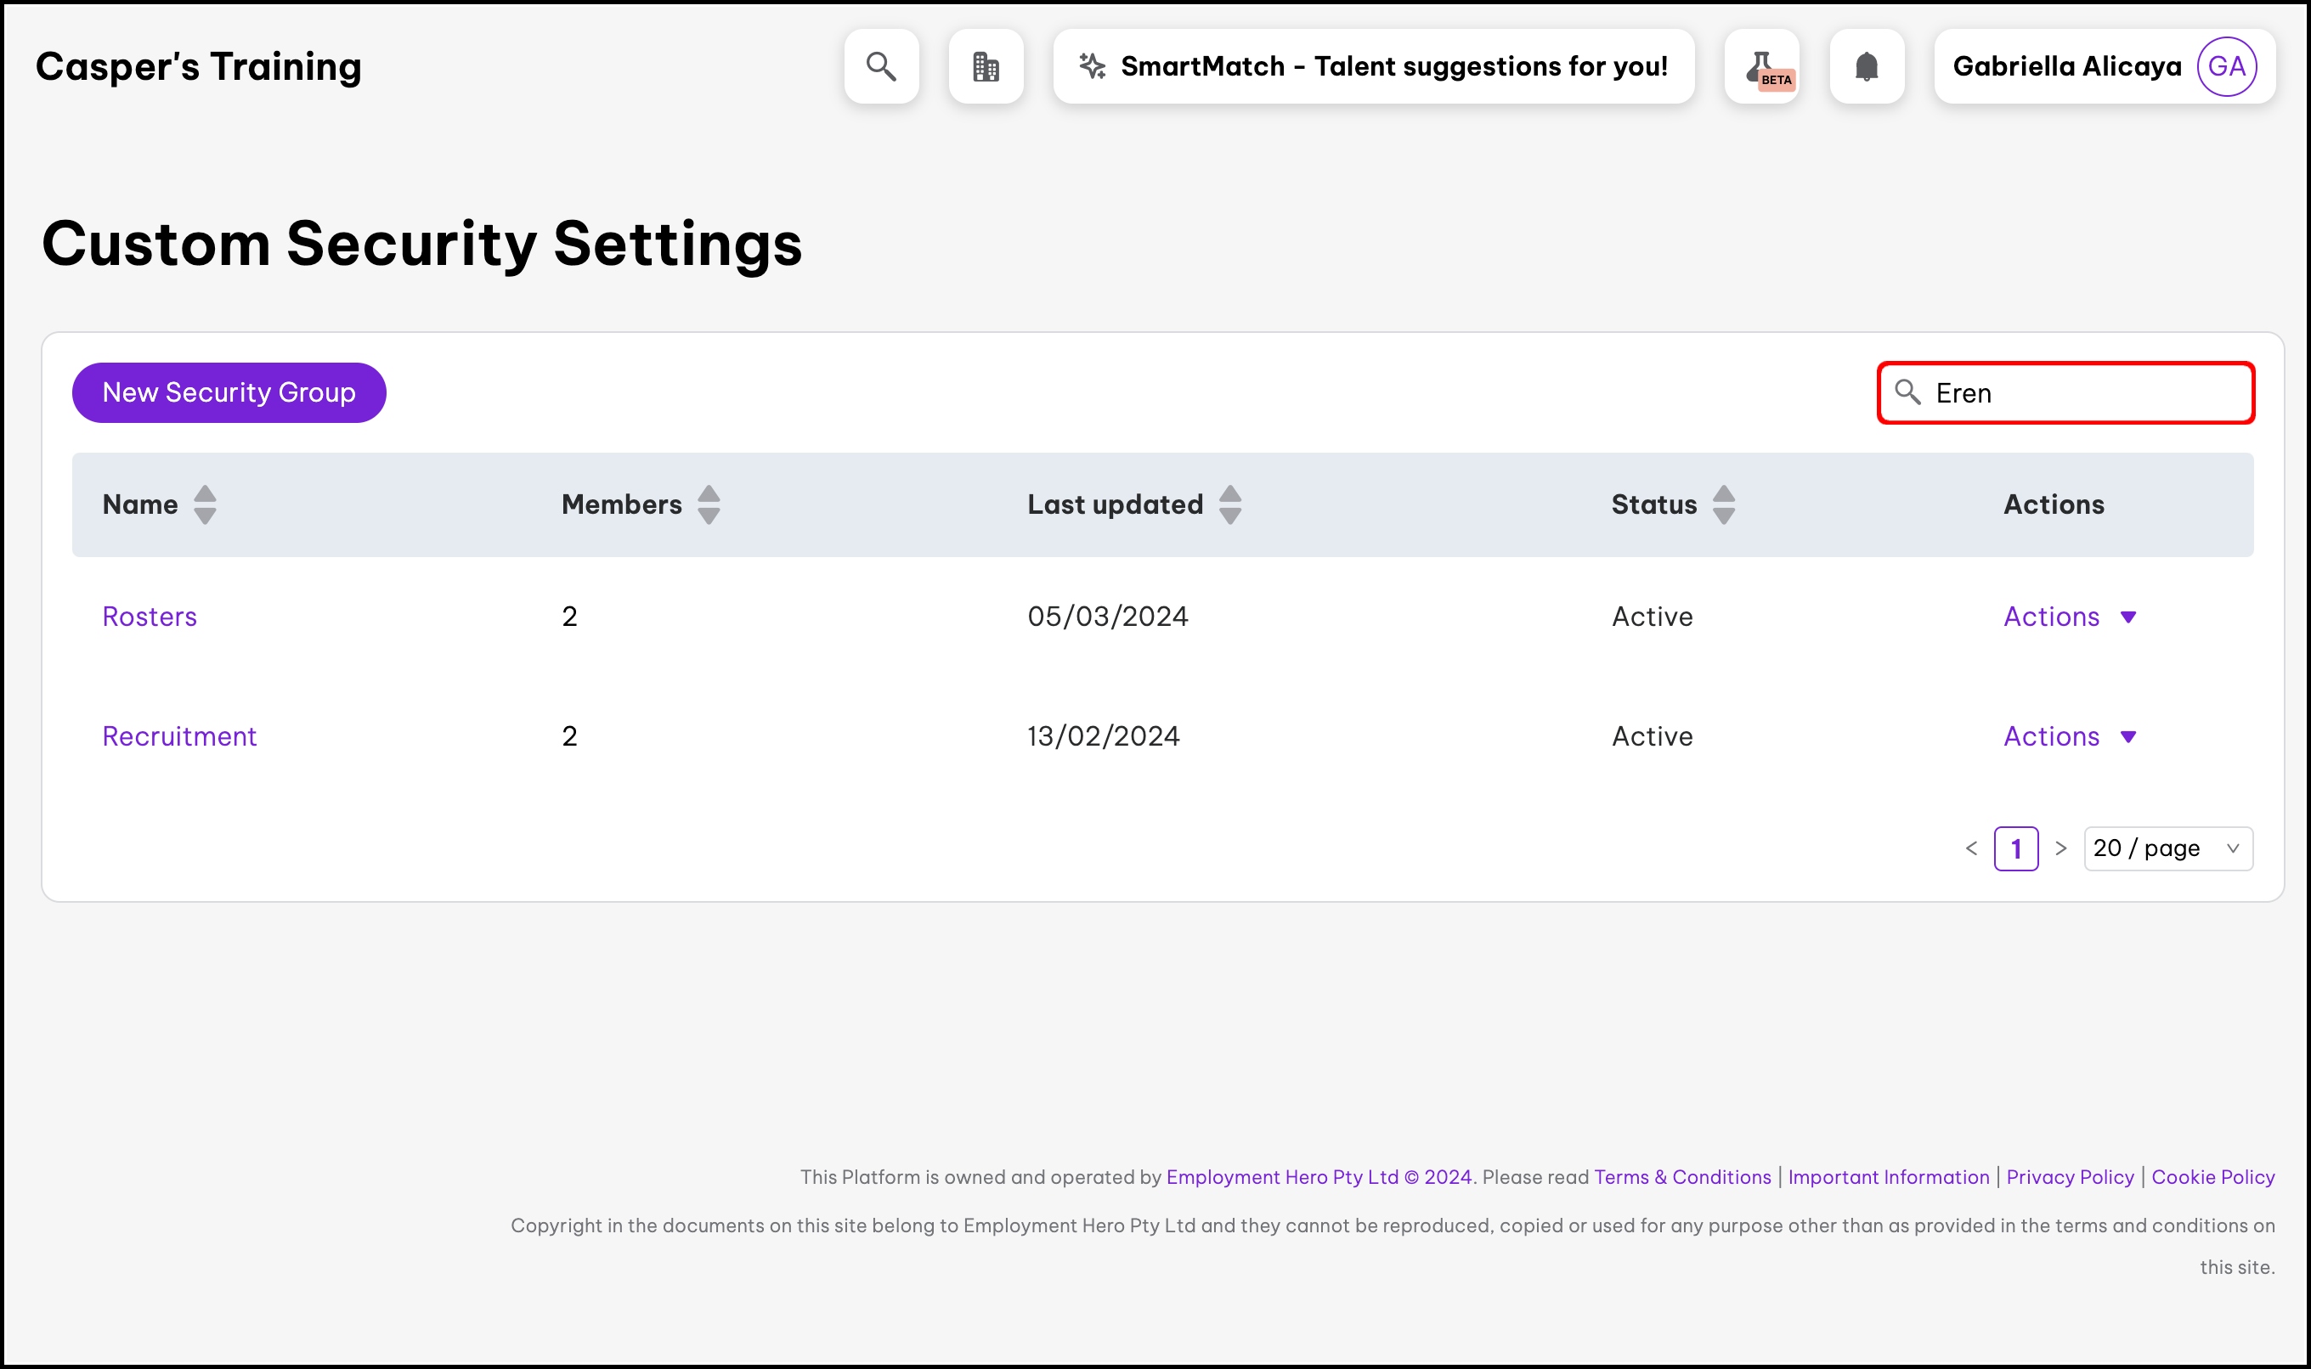Open the Privacy Policy footer link
Image resolution: width=2311 pixels, height=1369 pixels.
tap(2069, 1177)
